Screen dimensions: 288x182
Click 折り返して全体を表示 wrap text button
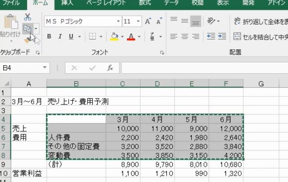(261, 22)
